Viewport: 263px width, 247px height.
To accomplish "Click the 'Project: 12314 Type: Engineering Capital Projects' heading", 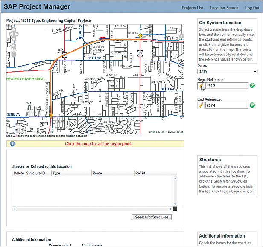I will pos(49,20).
